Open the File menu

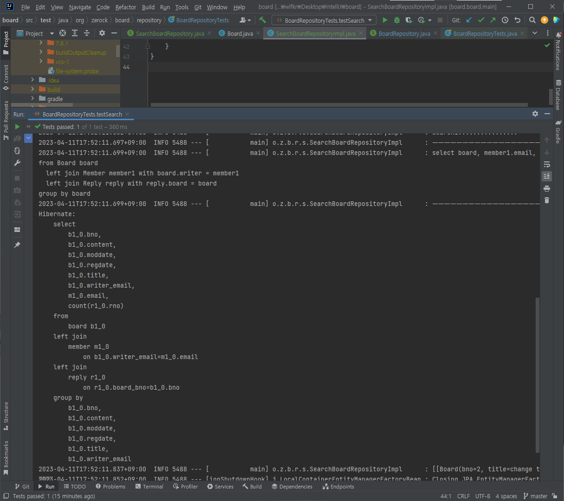click(x=26, y=7)
